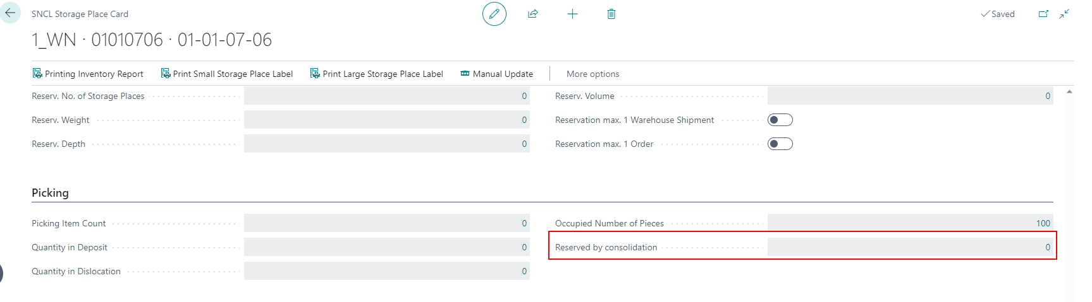Click the pencil edit icon
This screenshot has width=1092, height=302.
[x=494, y=14]
